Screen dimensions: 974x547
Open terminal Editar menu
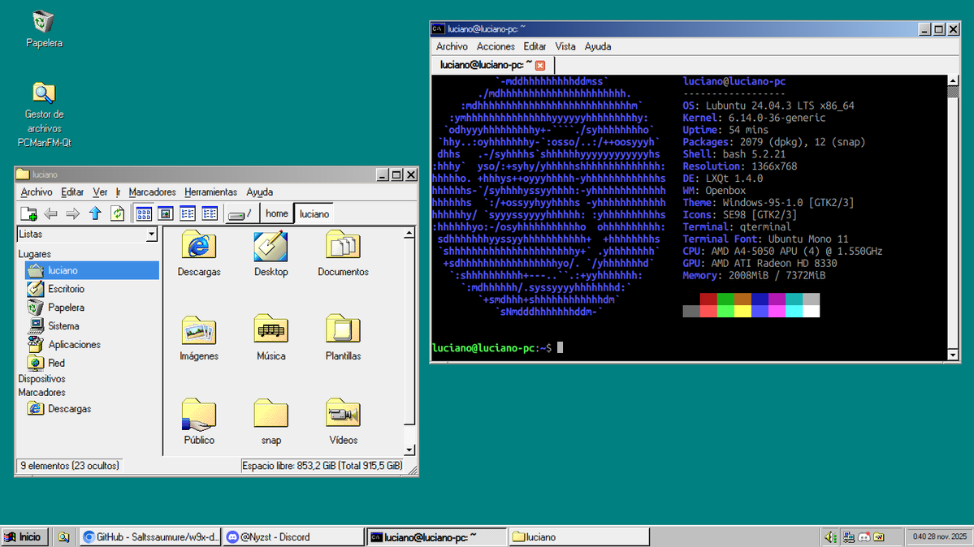coord(535,46)
